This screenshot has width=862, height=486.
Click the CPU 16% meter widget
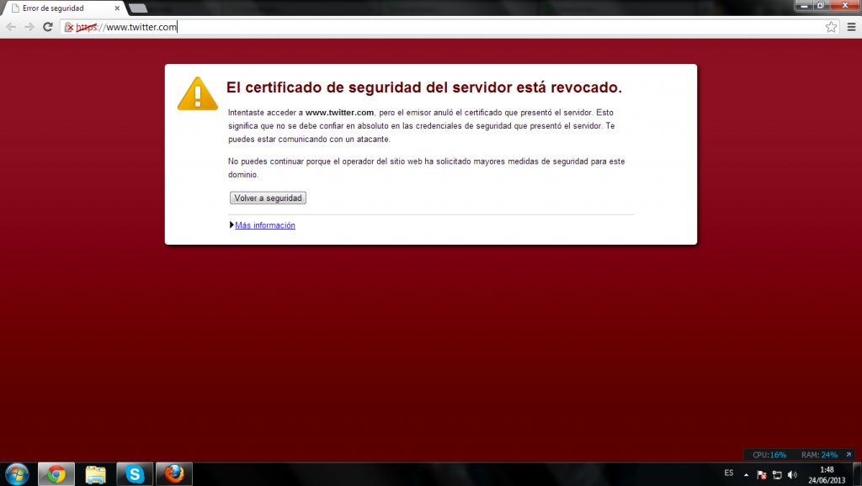tap(769, 455)
